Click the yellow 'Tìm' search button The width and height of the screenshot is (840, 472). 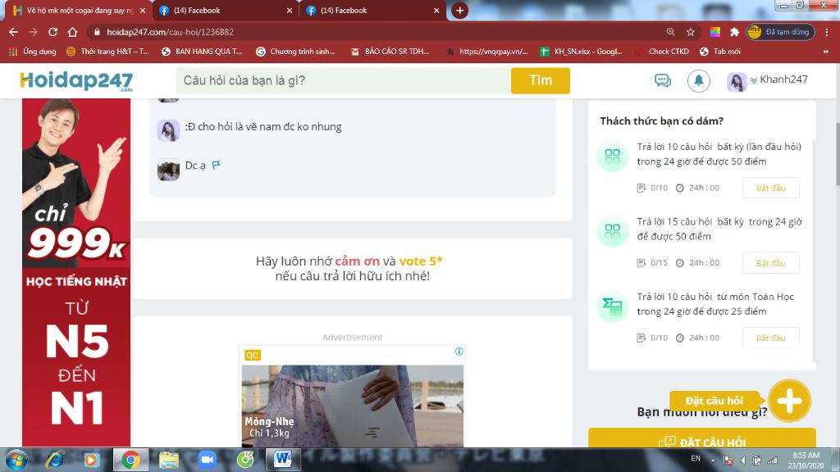[x=540, y=81]
